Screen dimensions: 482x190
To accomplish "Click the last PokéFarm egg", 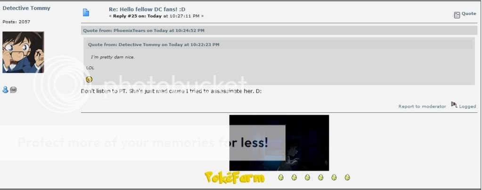I will point(347,177).
